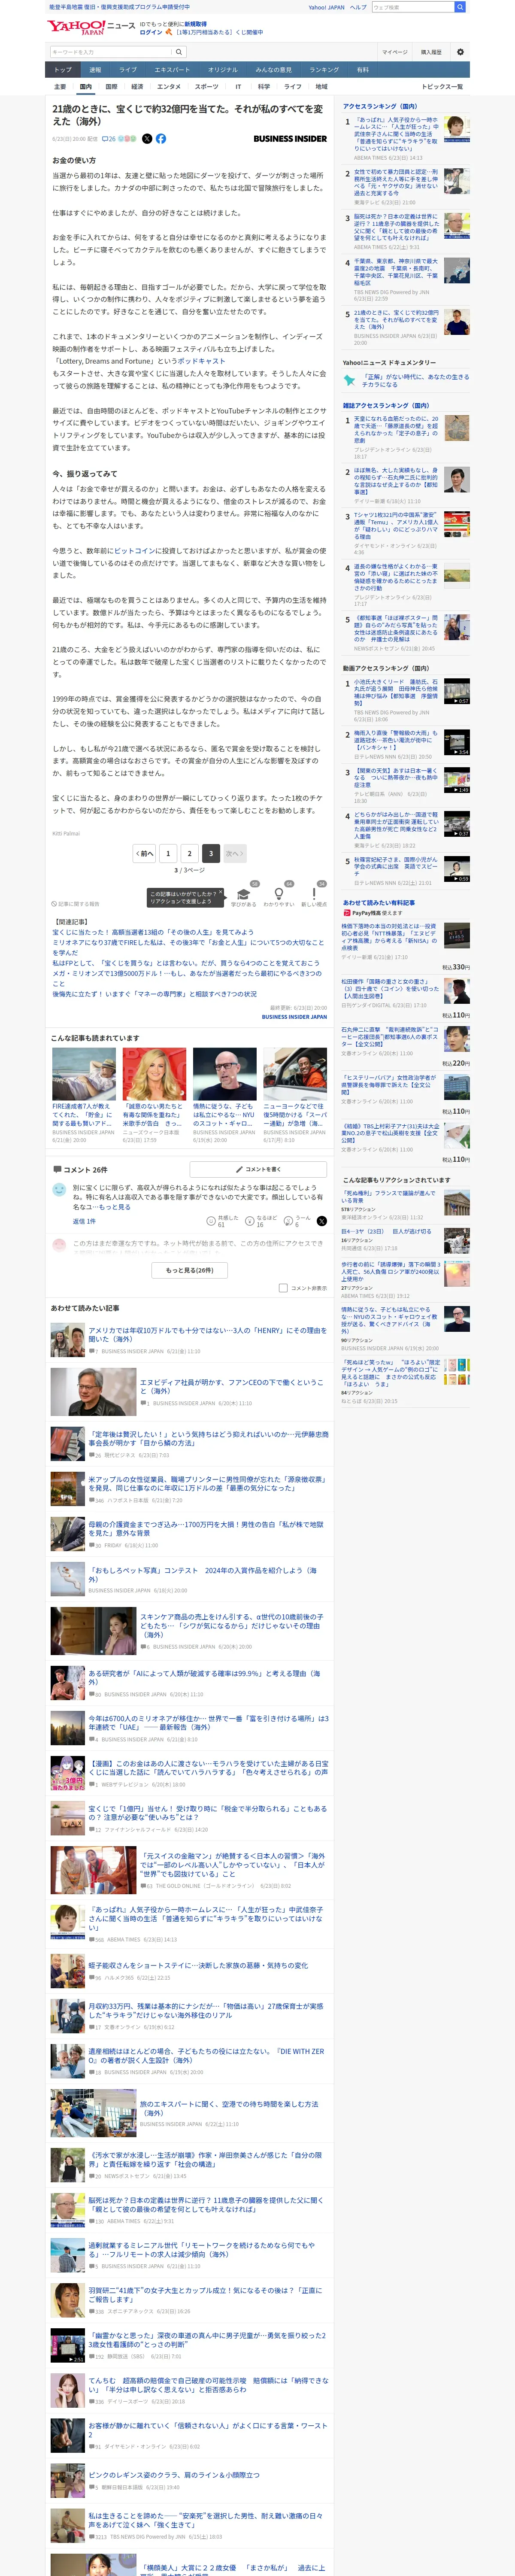This screenshot has height=2576, width=515.
Task: Select the 経済 category
Action: pos(137,87)
